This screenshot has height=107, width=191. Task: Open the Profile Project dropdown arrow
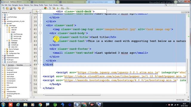click(70, 8)
